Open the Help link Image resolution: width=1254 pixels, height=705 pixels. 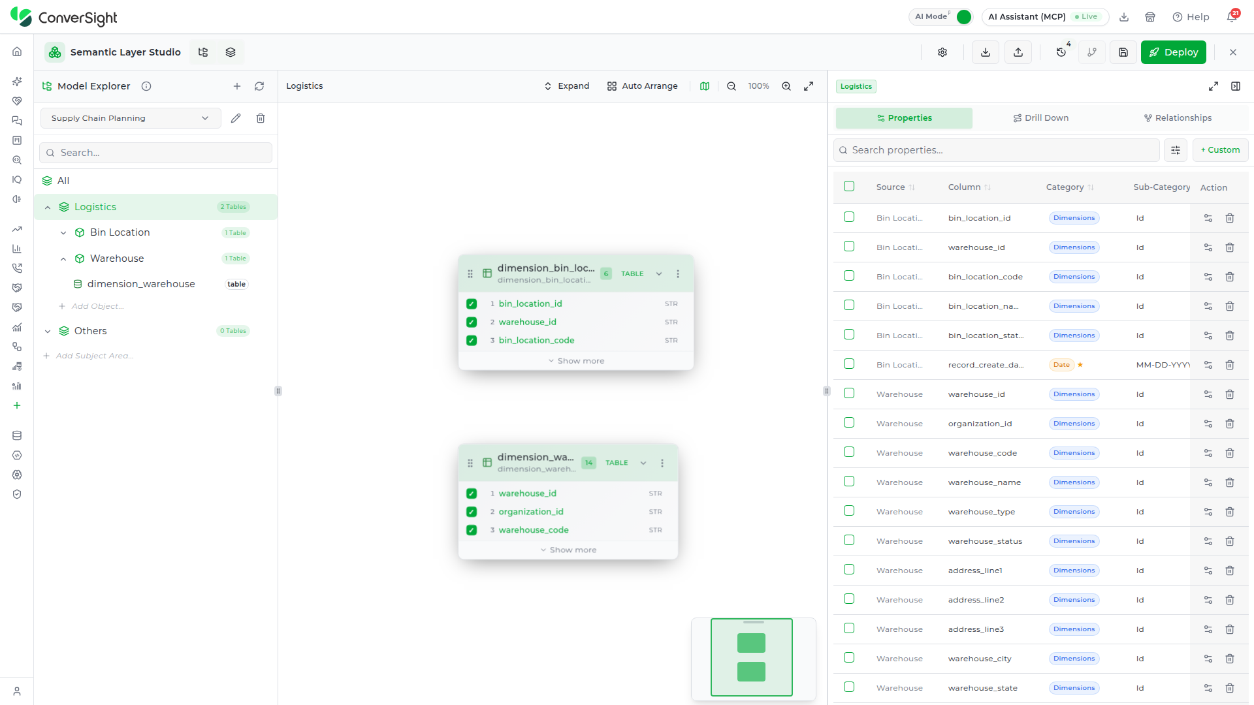click(x=1191, y=17)
